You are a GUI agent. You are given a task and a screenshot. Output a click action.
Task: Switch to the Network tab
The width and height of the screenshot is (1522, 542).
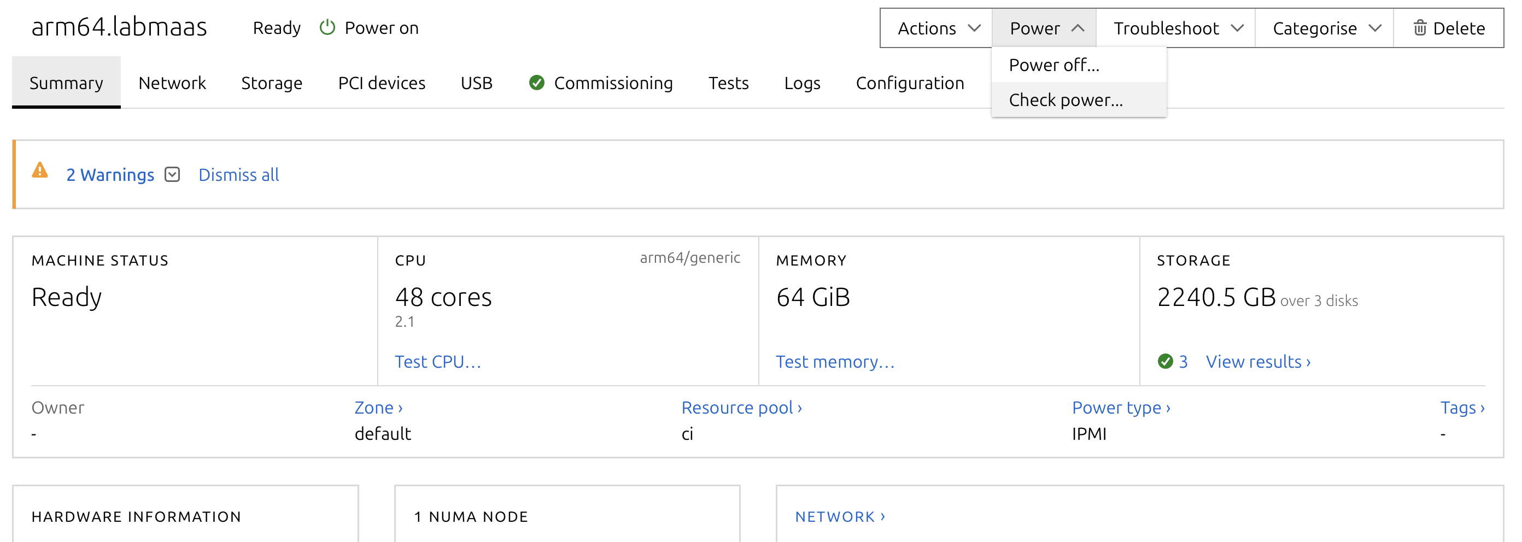tap(172, 83)
